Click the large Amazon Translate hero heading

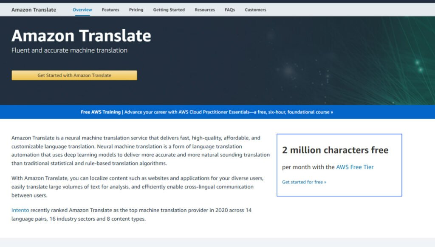[81, 36]
